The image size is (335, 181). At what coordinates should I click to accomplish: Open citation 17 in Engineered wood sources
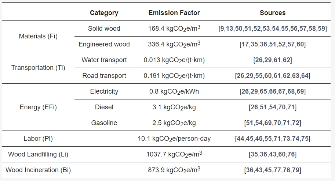pos(245,44)
